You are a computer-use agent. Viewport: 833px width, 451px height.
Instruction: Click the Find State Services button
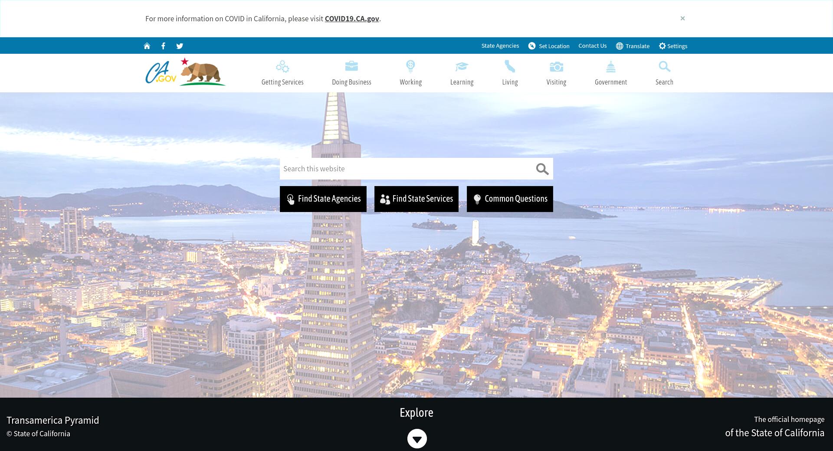point(416,199)
